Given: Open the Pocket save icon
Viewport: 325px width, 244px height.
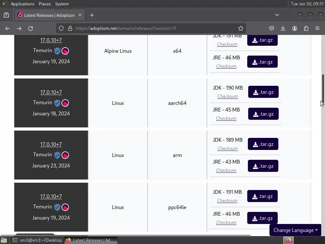Looking at the screenshot, I should click(272, 28).
